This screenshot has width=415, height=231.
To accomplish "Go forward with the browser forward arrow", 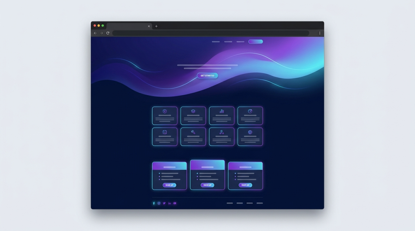I will pyautogui.click(x=101, y=33).
